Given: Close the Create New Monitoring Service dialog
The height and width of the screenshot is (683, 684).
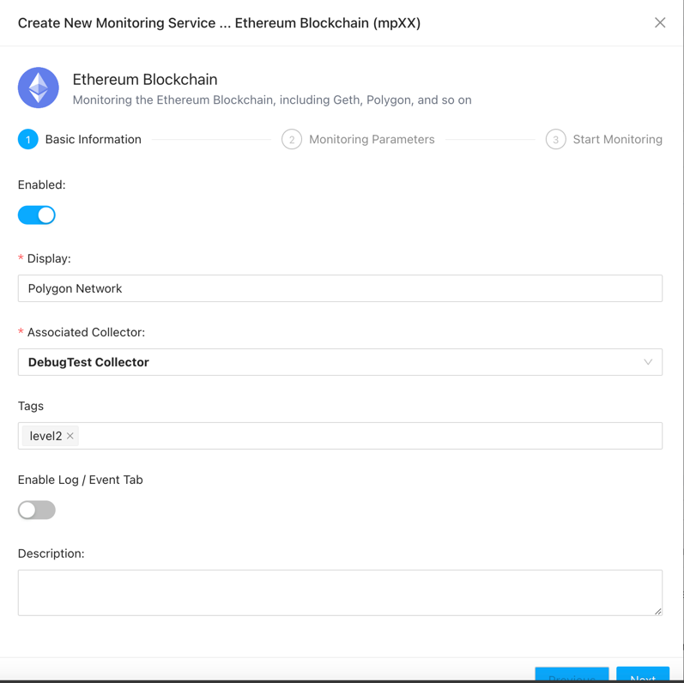Looking at the screenshot, I should (x=660, y=22).
